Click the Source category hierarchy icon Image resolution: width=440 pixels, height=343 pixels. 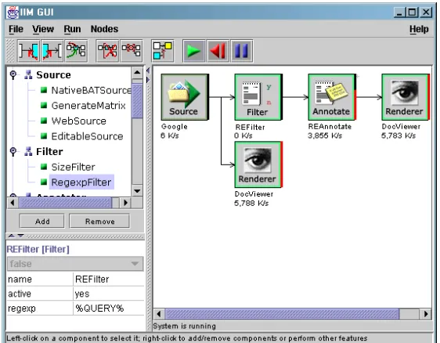point(28,74)
